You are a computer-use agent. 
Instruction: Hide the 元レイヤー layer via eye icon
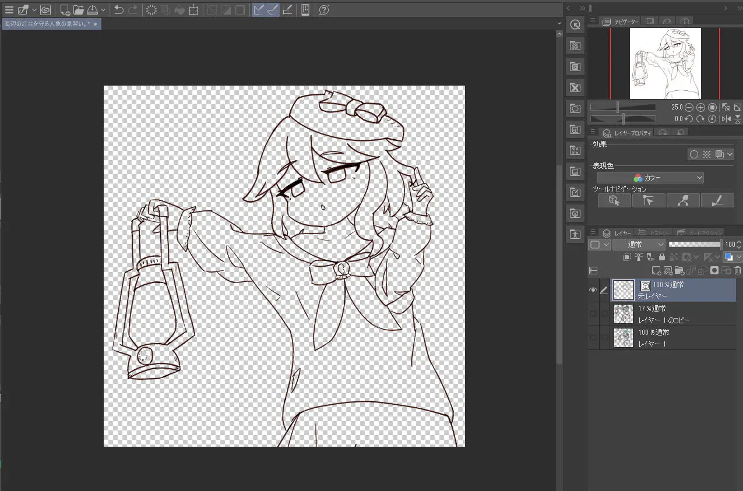point(593,290)
